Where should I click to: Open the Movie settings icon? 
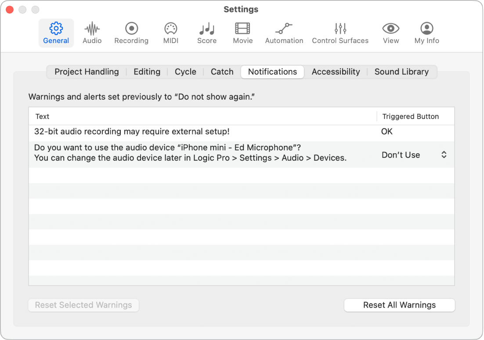[x=242, y=33]
